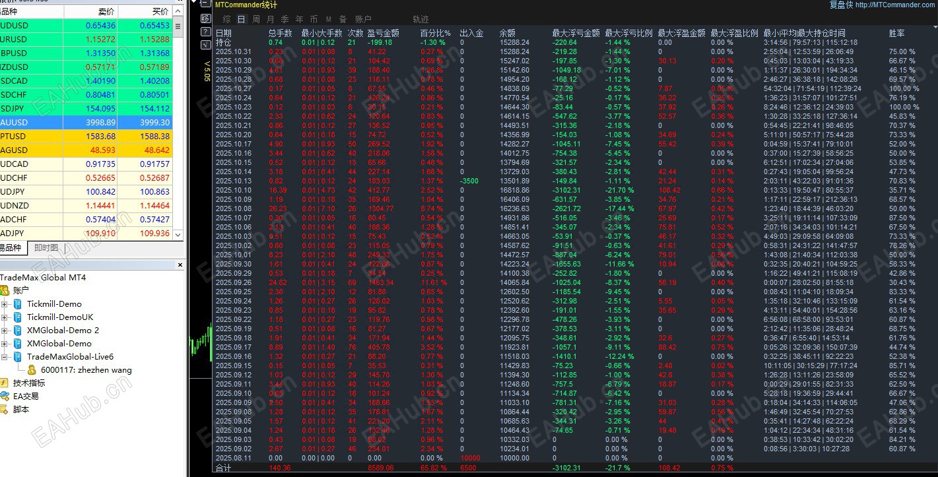938x477 pixels.
Task: Switch to the 币 currency statistics tab
Action: coord(314,20)
